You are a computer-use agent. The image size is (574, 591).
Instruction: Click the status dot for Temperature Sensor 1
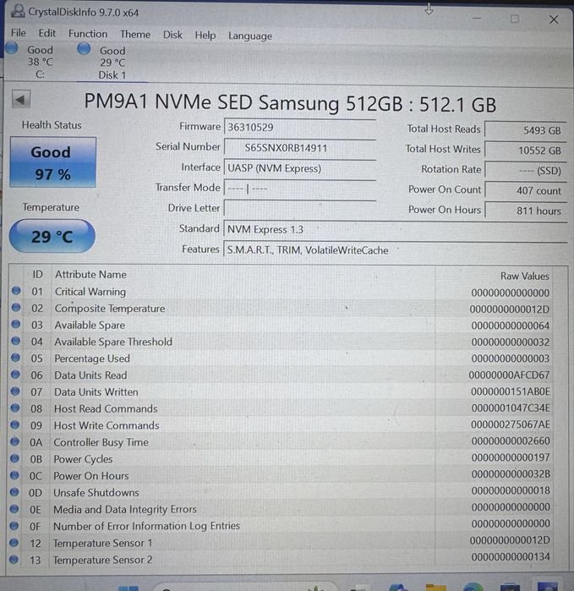coord(14,542)
